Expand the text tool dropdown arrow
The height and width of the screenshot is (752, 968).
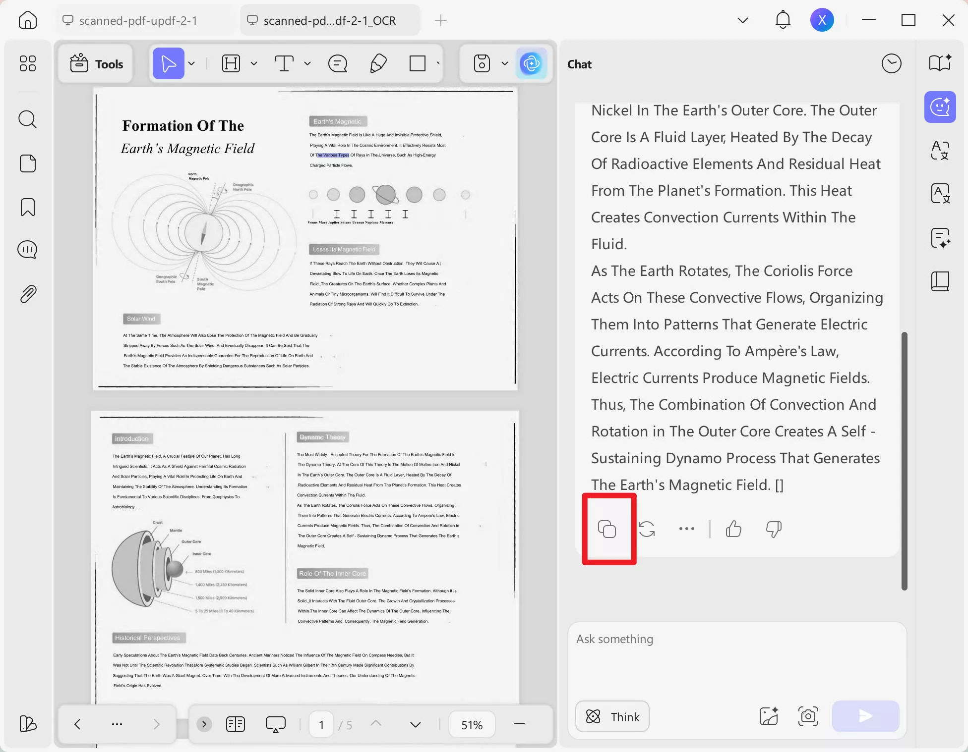(307, 64)
